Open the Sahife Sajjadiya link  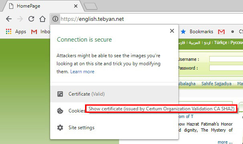(217, 84)
